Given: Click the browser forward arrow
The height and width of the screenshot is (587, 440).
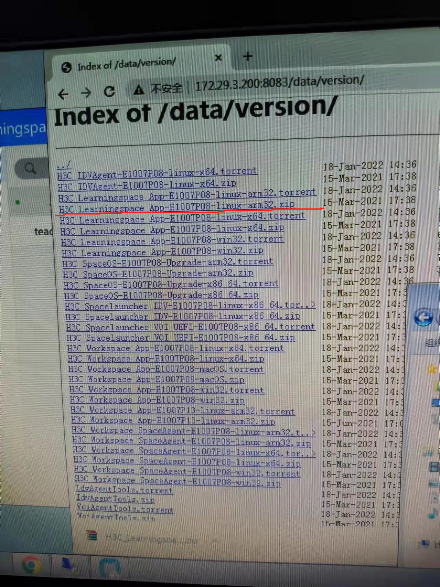Looking at the screenshot, I should (x=86, y=93).
